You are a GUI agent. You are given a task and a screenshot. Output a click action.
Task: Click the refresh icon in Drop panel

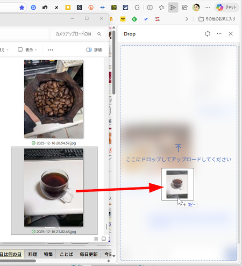click(208, 34)
